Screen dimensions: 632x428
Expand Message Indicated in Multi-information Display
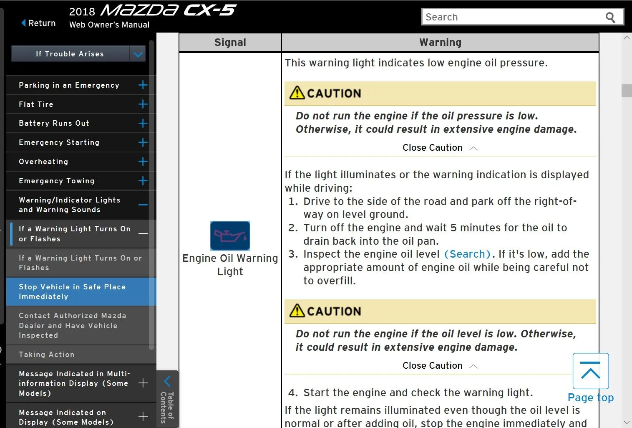(143, 383)
